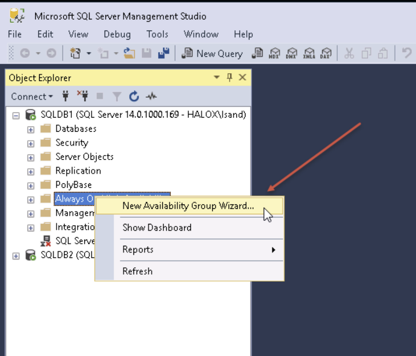Image resolution: width=416 pixels, height=356 pixels.
Task: Select the SQL Server Agent tree item
Action: pyautogui.click(x=75, y=241)
